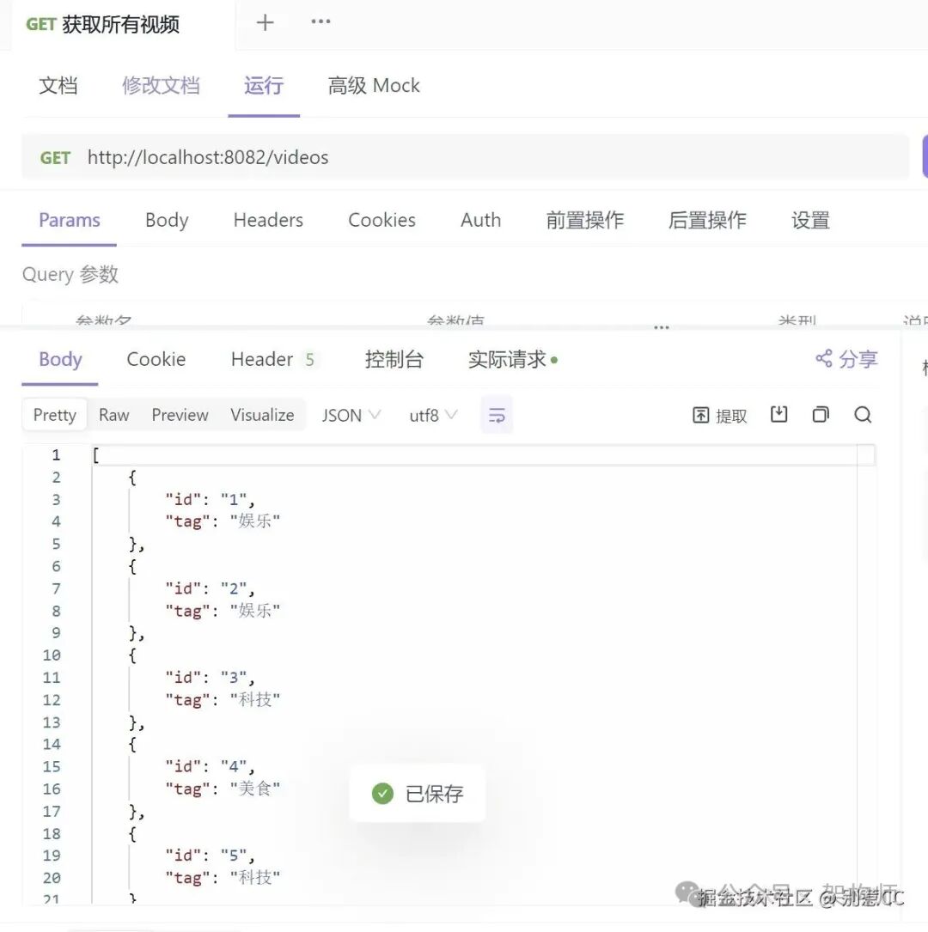Viewport: 928px width, 932px height.
Task: Click the 提取 extract button
Action: [719, 416]
